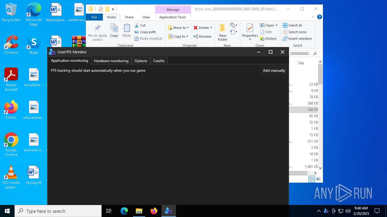This screenshot has height=217, width=387.
Task: Click Edit in the Open group
Action: point(265,32)
